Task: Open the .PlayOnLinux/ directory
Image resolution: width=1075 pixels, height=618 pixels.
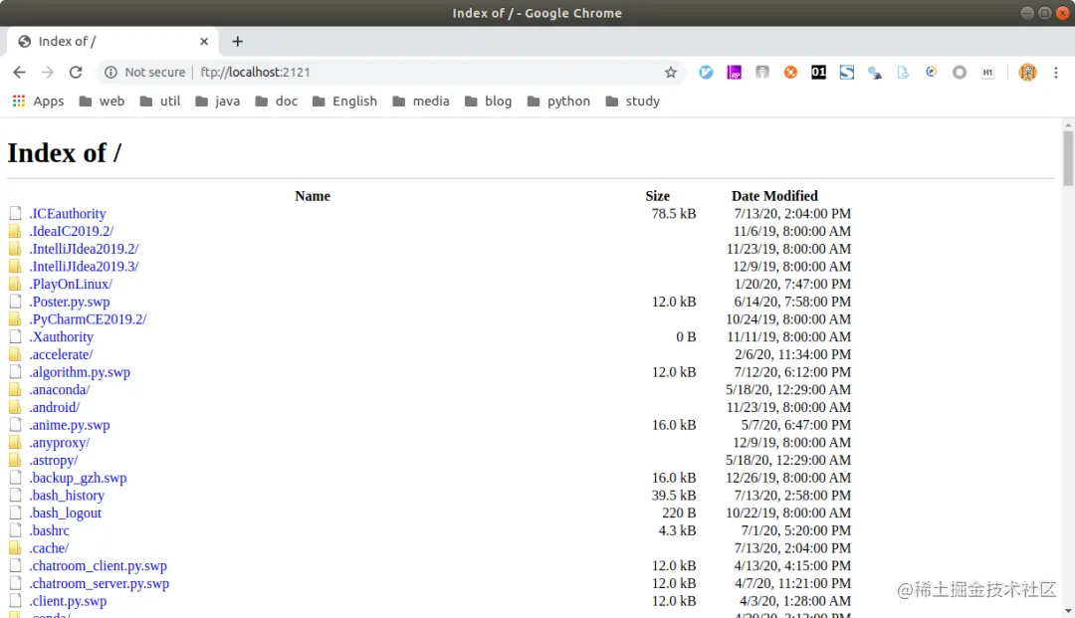Action: [x=71, y=285]
